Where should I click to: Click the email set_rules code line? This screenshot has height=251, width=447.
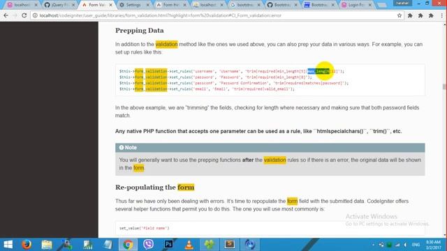click(207, 89)
